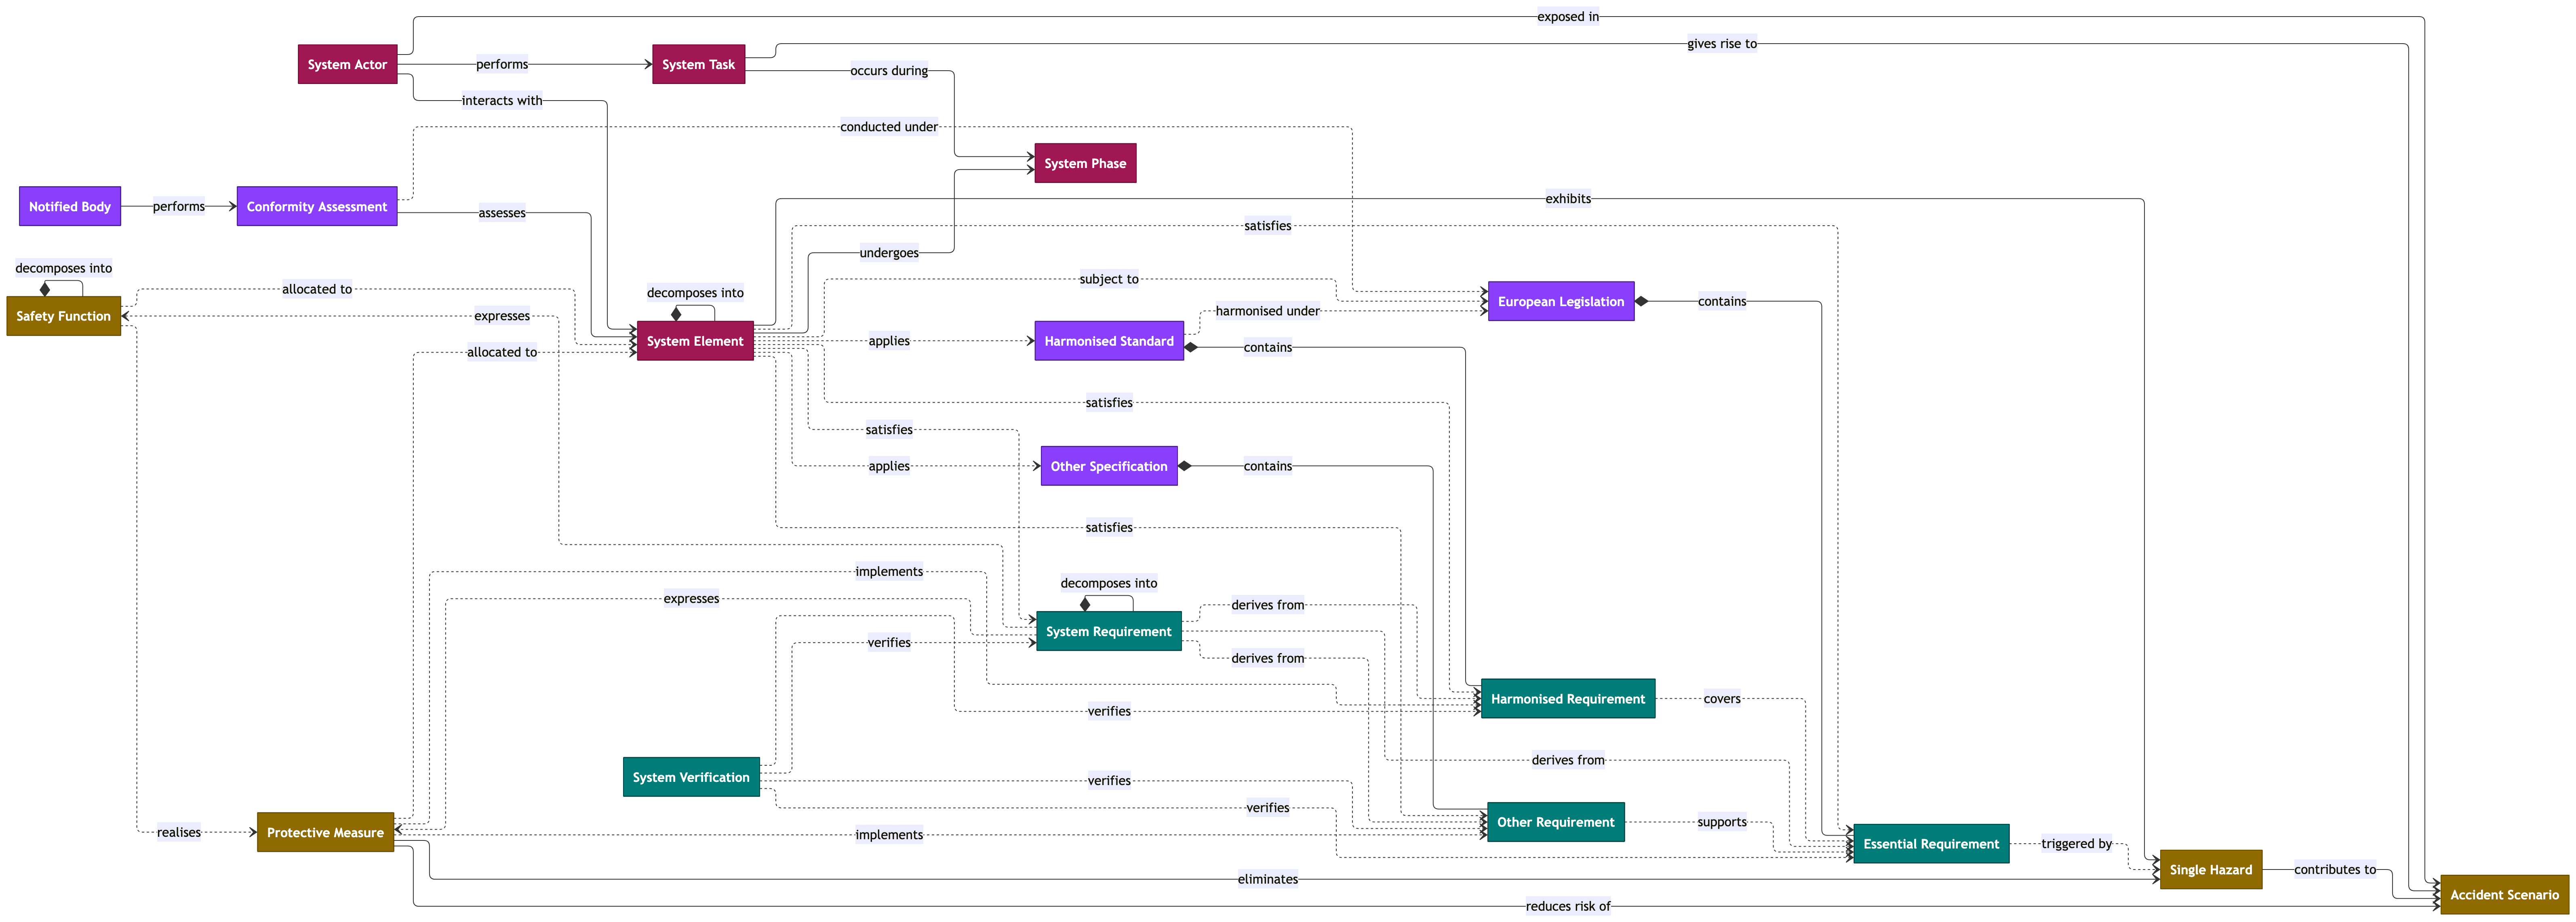
Task: Click the 'gives rise to' edge label
Action: 1722,44
